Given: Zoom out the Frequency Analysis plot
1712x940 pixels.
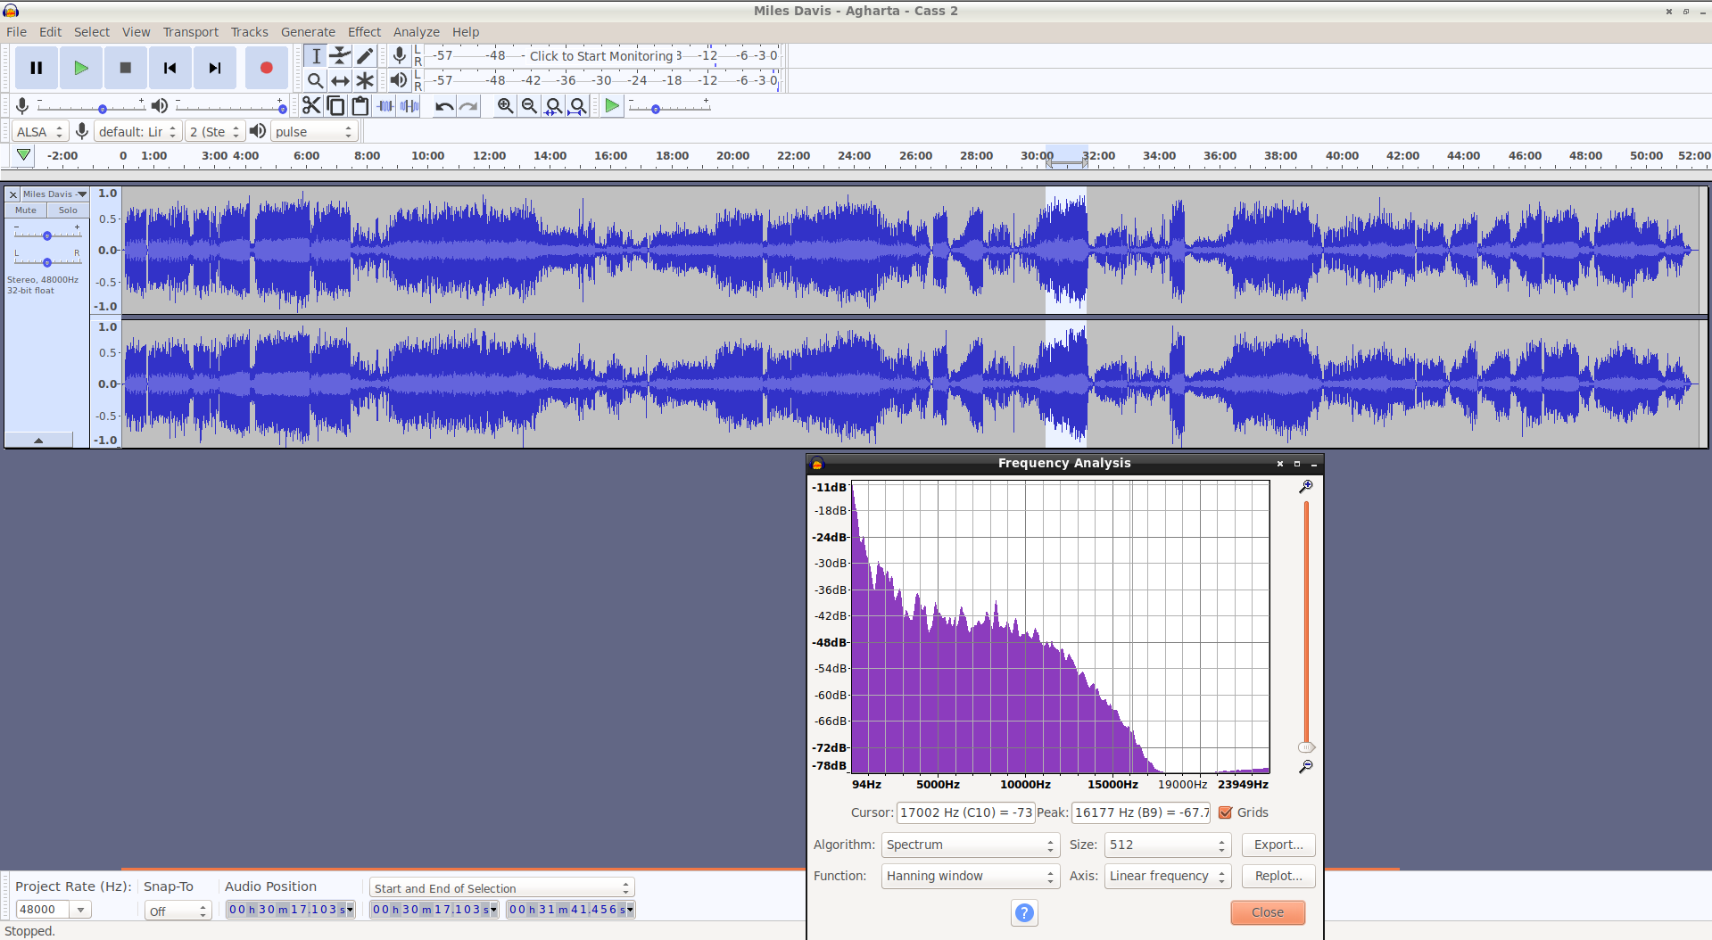Looking at the screenshot, I should point(1305,767).
